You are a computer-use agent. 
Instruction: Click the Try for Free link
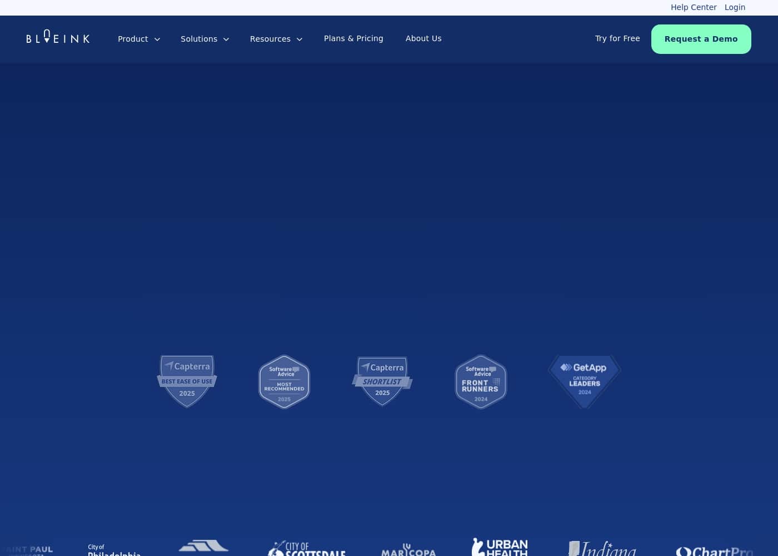[x=617, y=38]
